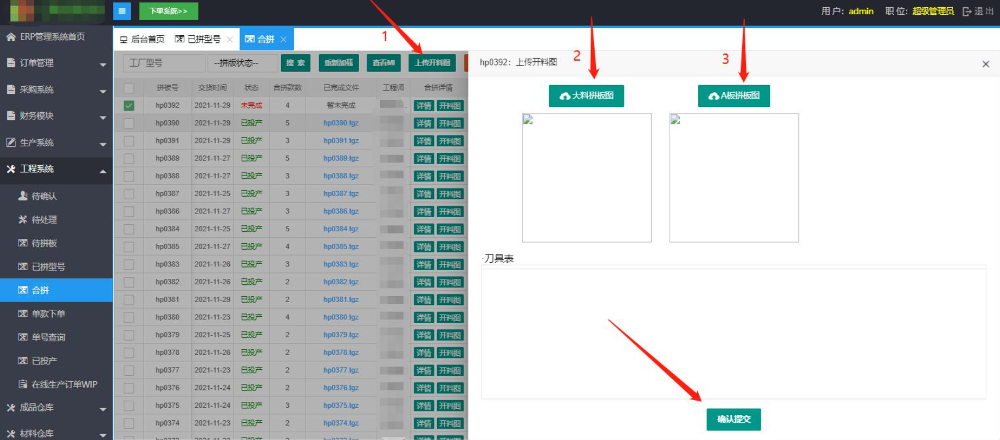This screenshot has width=1000, height=440.
Task: Click the 订单管理 sidebar icon
Action: click(11, 63)
